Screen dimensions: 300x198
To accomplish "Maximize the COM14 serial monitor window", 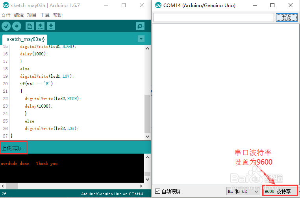I will [x=272, y=5].
